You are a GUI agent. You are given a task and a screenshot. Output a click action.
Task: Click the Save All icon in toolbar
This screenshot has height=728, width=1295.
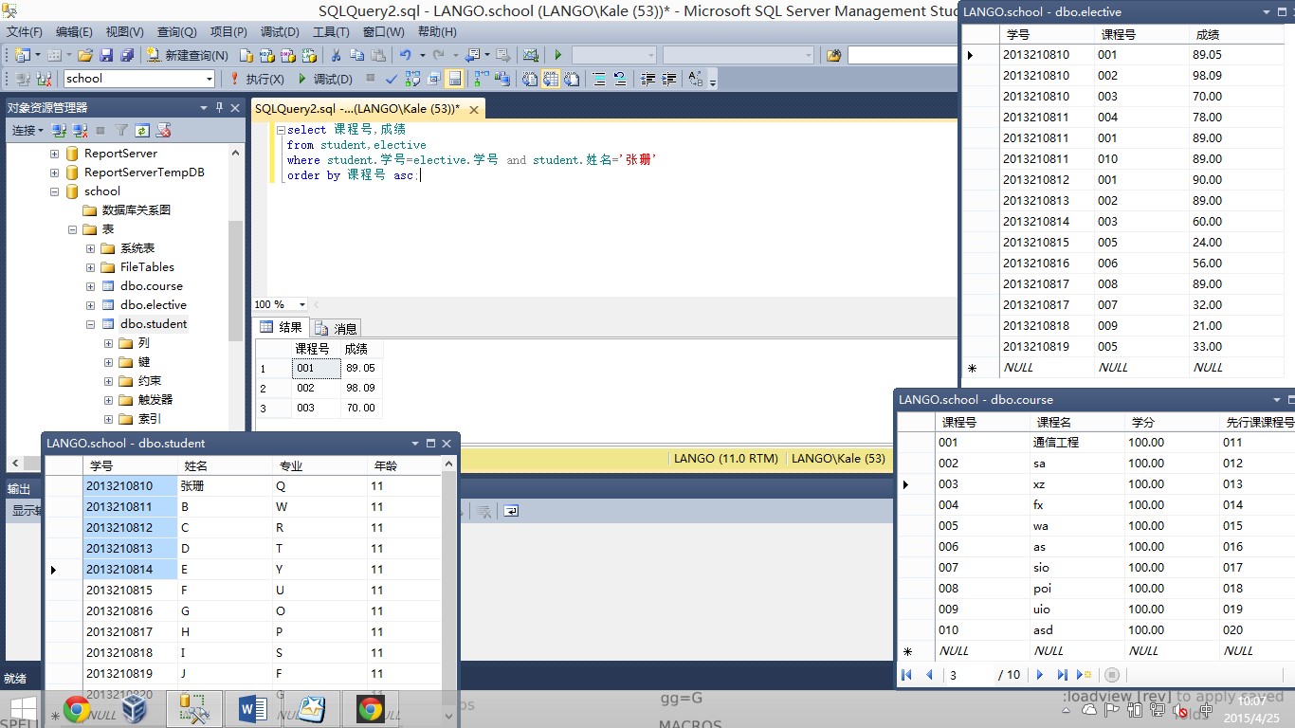(x=126, y=55)
